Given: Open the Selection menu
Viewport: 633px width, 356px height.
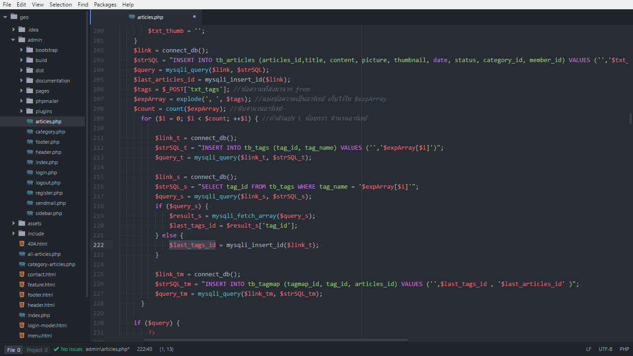Looking at the screenshot, I should (61, 5).
